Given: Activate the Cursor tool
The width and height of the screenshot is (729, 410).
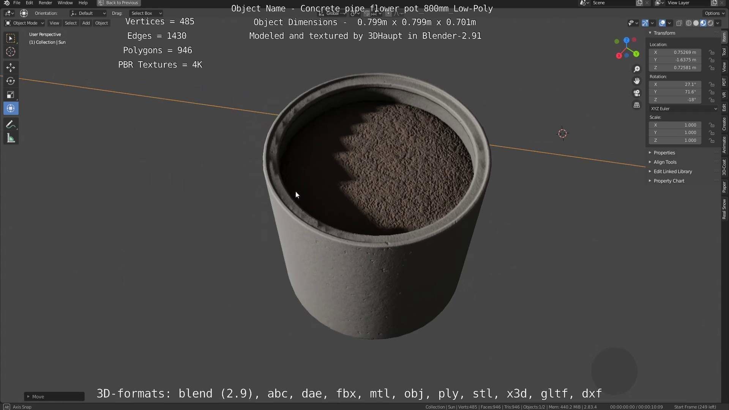Looking at the screenshot, I should 11,52.
